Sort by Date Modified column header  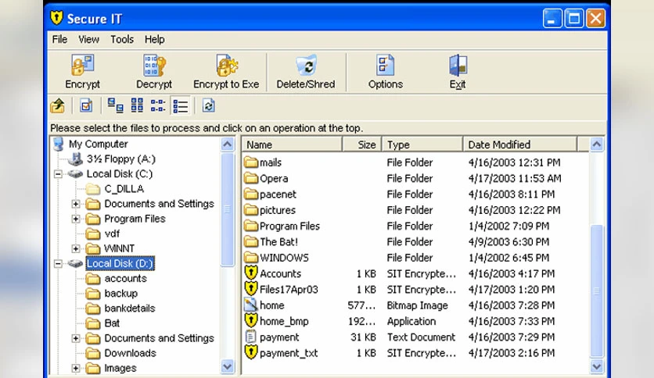[x=520, y=144]
